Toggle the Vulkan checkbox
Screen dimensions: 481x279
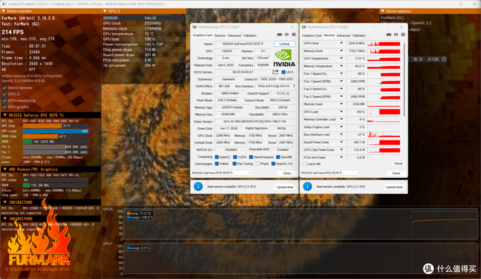pos(217,164)
